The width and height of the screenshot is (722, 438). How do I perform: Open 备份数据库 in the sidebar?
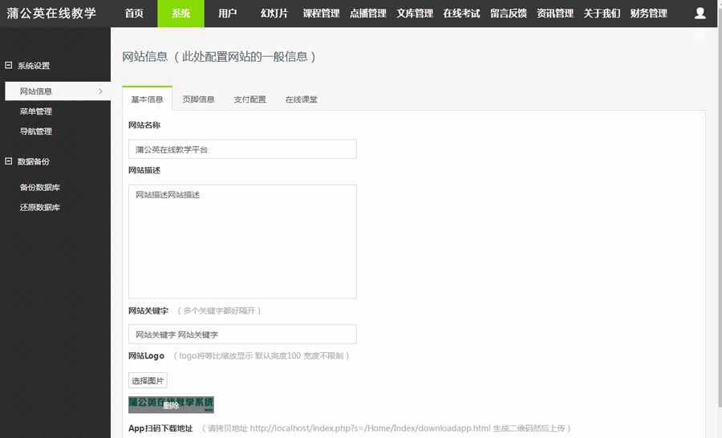(x=40, y=188)
